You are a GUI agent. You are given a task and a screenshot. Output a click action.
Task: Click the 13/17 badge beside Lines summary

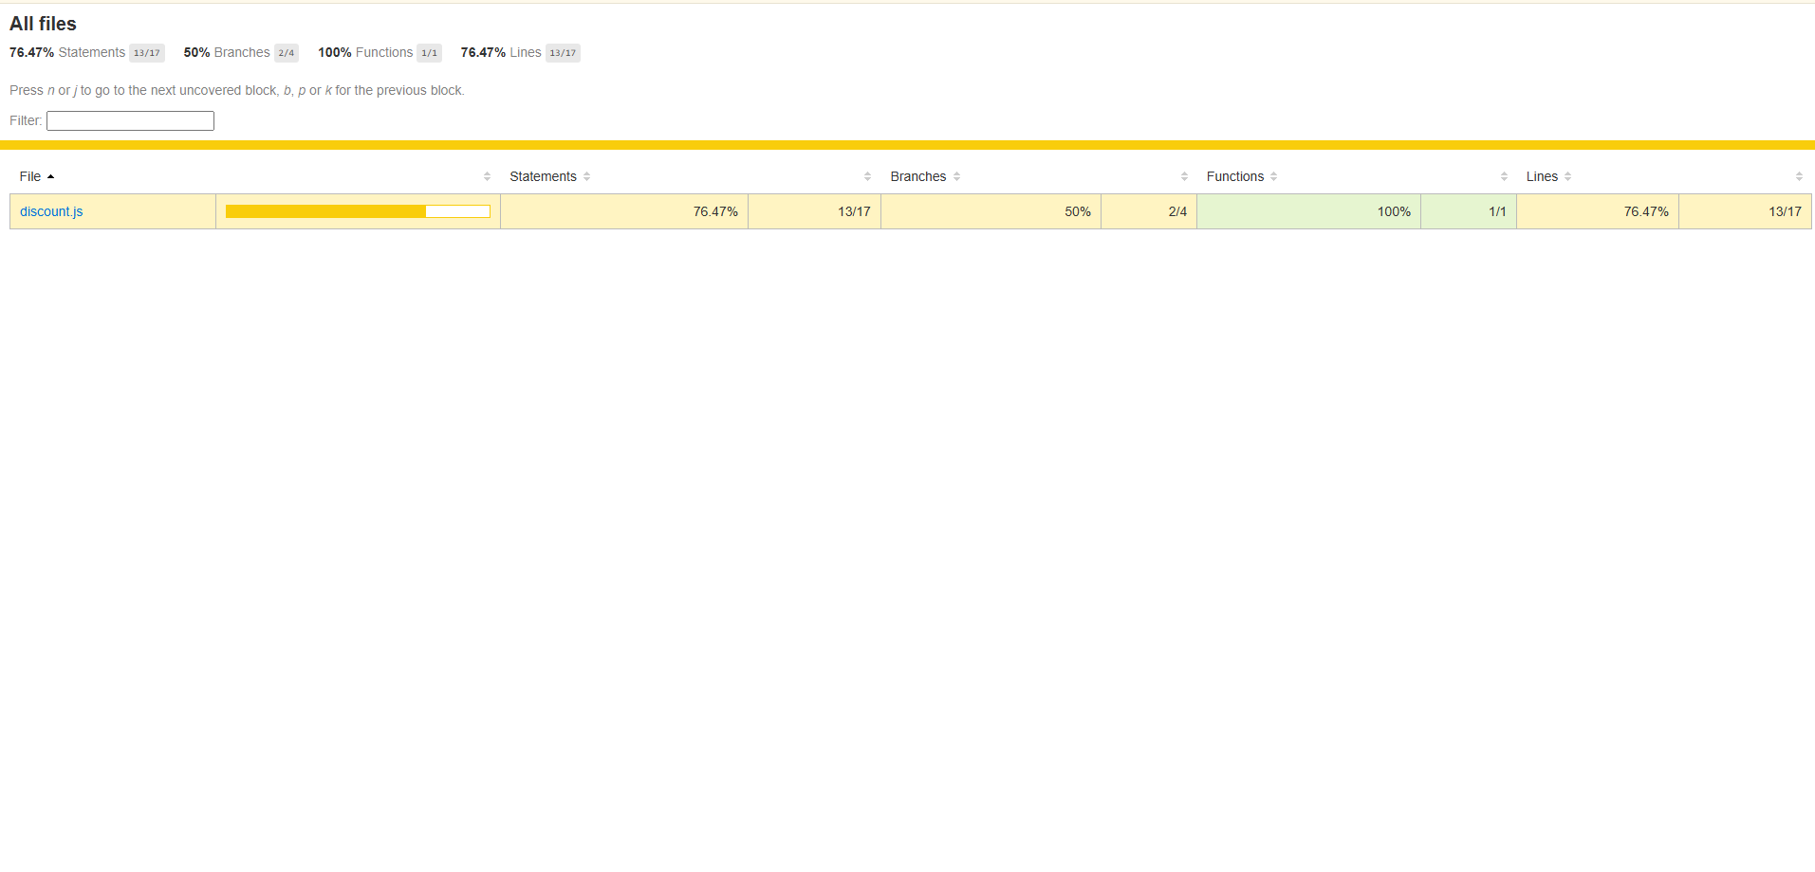pyautogui.click(x=563, y=53)
